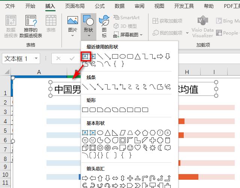The height and width of the screenshot is (188, 240).
Task: Click the formula bar cancel X button
Action: [58, 58]
